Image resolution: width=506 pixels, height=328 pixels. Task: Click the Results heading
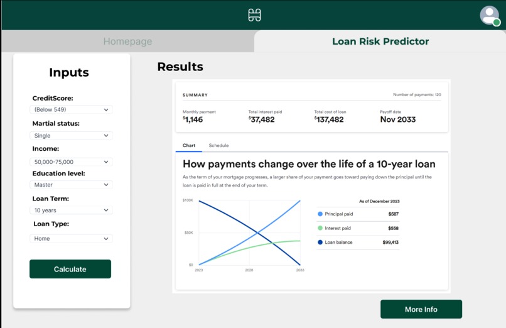(x=180, y=67)
